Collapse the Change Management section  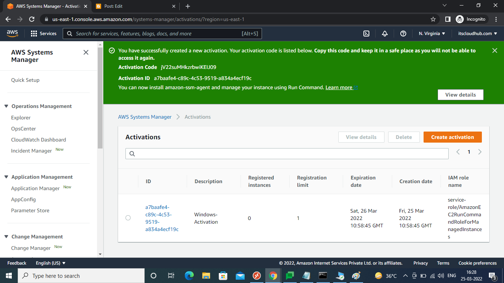tap(6, 237)
